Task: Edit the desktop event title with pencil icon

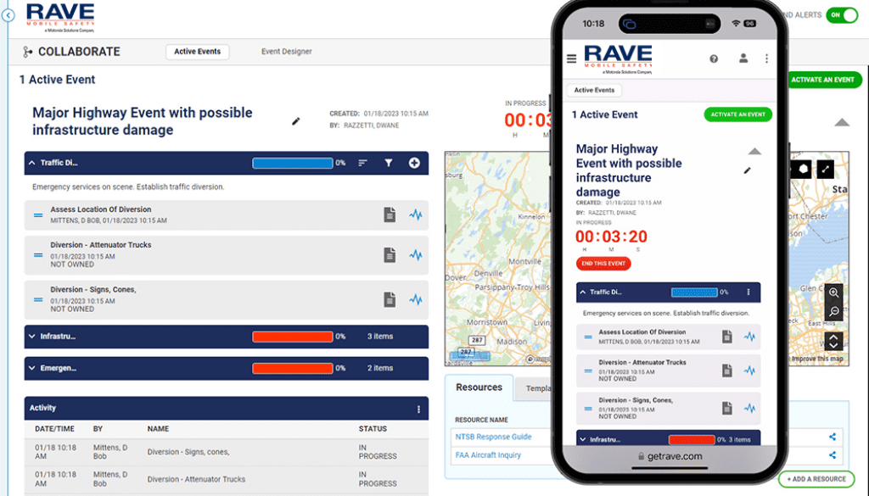Action: coord(296,121)
